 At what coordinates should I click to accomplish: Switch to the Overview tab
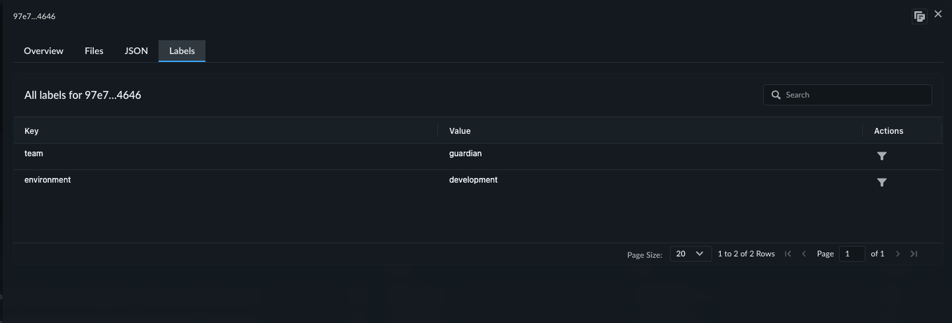coord(44,51)
